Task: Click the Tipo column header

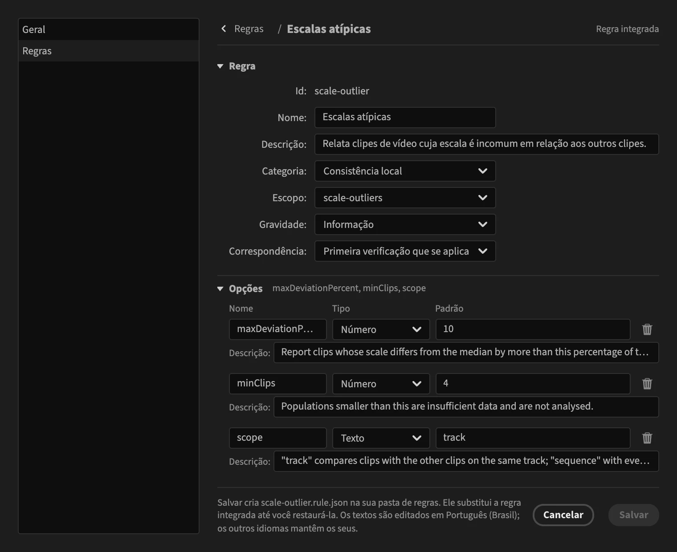Action: [x=341, y=308]
